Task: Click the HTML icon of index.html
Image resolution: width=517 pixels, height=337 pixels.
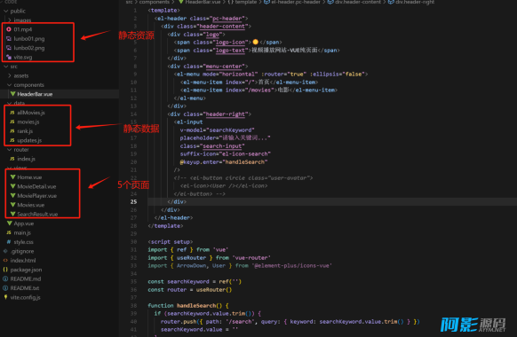Action: (x=5, y=261)
